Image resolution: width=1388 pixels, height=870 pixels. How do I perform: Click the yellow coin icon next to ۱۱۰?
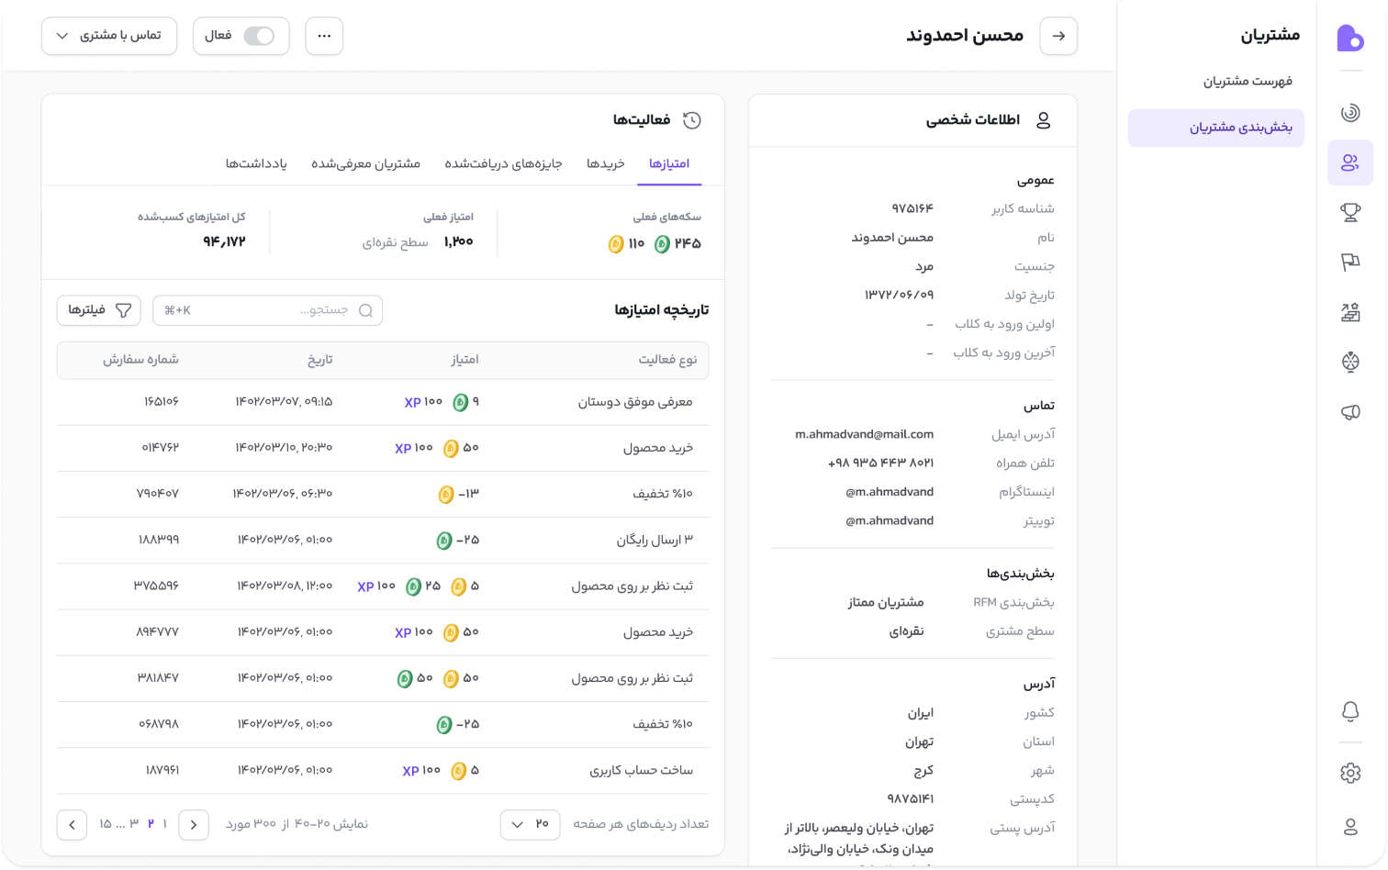(616, 244)
